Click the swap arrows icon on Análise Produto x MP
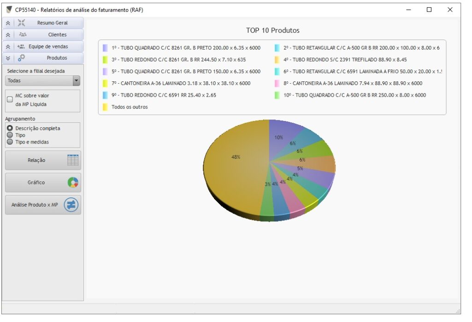Screen dimensions: 472x322 click(71, 205)
